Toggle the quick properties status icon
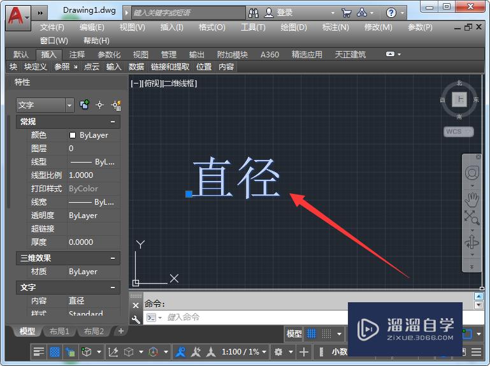This screenshot has height=366, width=490. [x=39, y=352]
